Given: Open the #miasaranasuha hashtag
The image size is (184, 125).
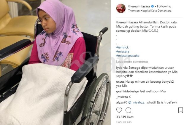Looking at the screenshot, I should click(x=128, y=56).
